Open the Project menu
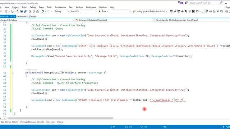230x129 pixels. (x=15, y=7)
